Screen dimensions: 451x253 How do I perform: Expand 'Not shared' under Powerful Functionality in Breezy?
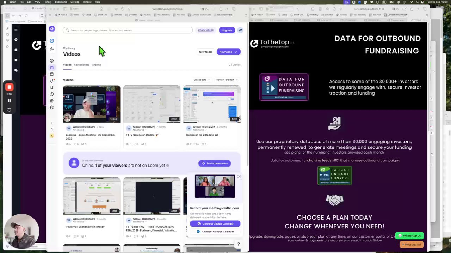coord(79,222)
